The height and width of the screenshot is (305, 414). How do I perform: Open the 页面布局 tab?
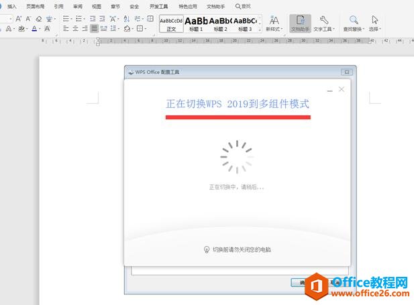tap(35, 6)
